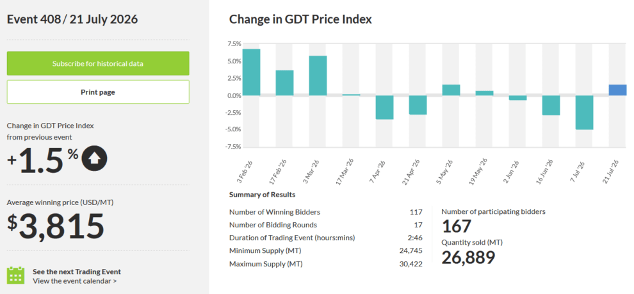634x294 pixels.
Task: Click the blue 21 Jul '26 bar
Action: [618, 90]
